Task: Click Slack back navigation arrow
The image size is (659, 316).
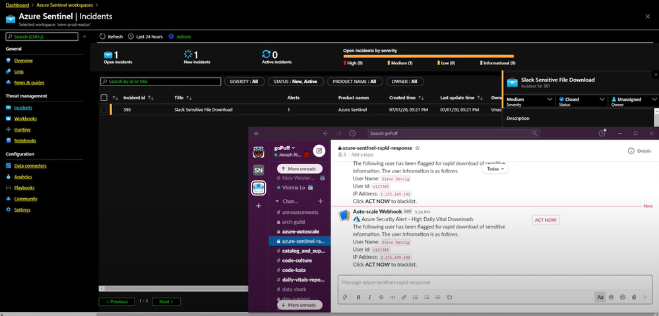Action: 326,134
